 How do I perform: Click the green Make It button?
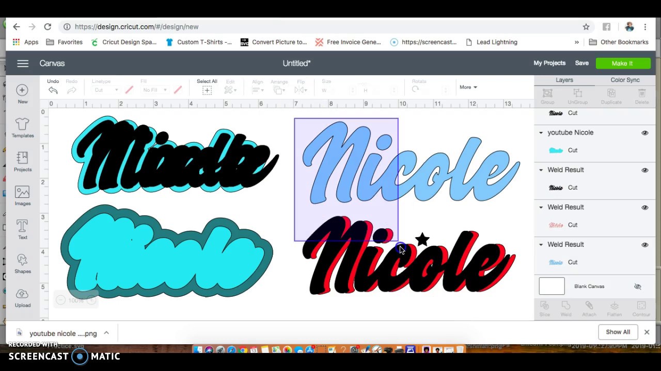(622, 63)
